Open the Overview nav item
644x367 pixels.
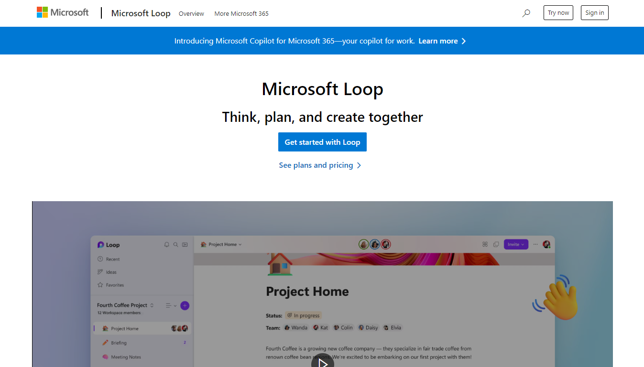(191, 13)
